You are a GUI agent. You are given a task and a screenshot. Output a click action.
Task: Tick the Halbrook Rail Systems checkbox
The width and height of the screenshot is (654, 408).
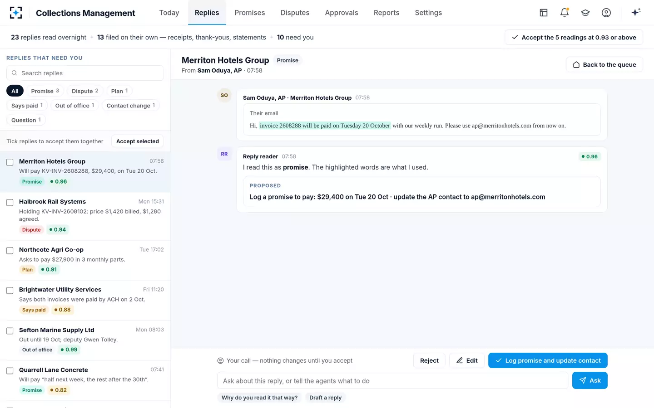(x=10, y=203)
